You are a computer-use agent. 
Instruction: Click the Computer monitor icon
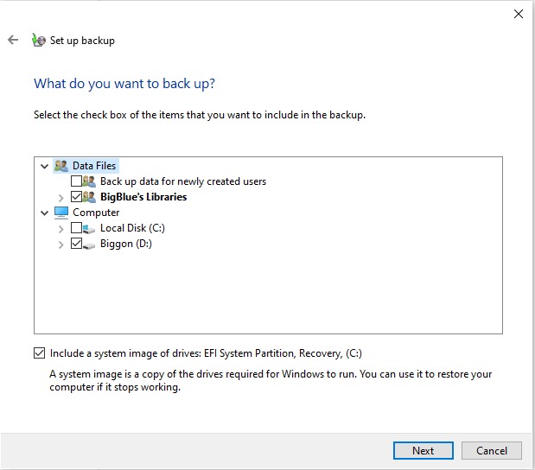pyautogui.click(x=61, y=213)
